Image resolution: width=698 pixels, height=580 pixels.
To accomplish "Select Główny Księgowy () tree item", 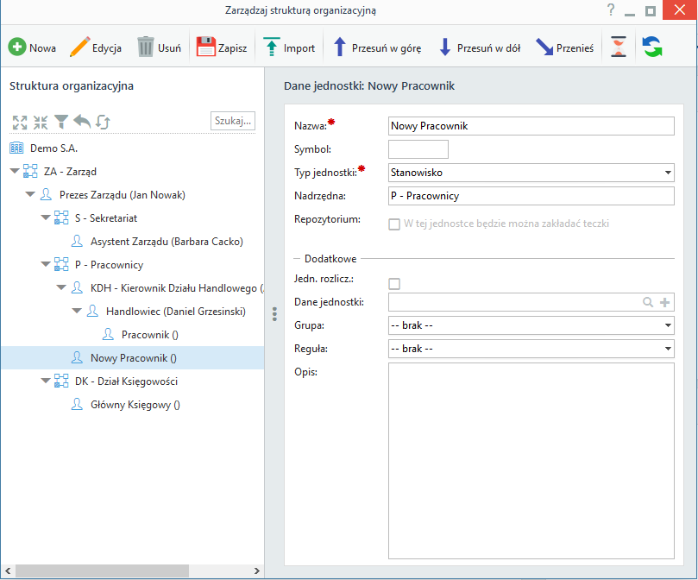I will click(135, 405).
